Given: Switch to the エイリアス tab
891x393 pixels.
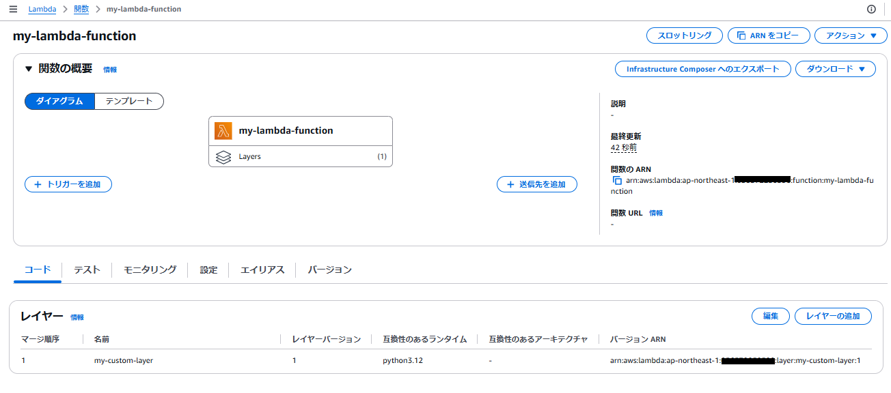Looking at the screenshot, I should 262,270.
